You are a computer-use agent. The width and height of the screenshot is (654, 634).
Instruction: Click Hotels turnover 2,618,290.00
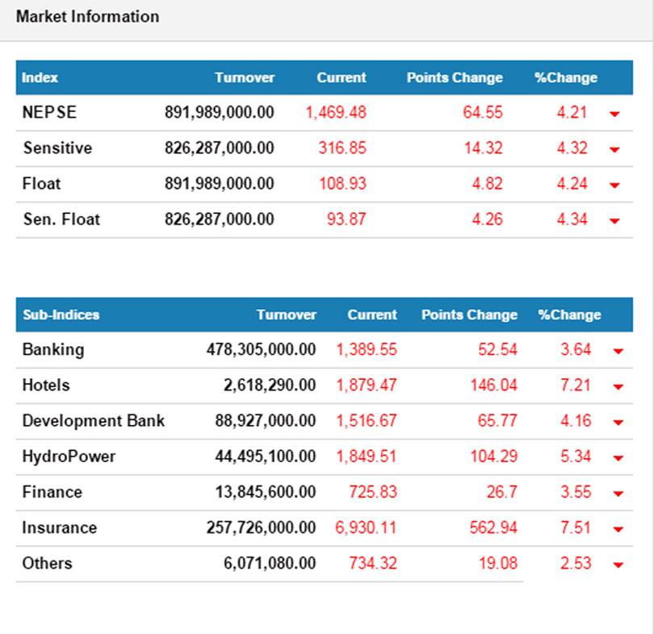click(x=270, y=386)
